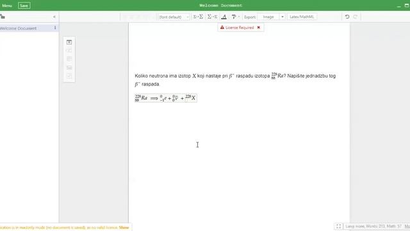Select Welcome Document in the sidebar

(x=19, y=28)
